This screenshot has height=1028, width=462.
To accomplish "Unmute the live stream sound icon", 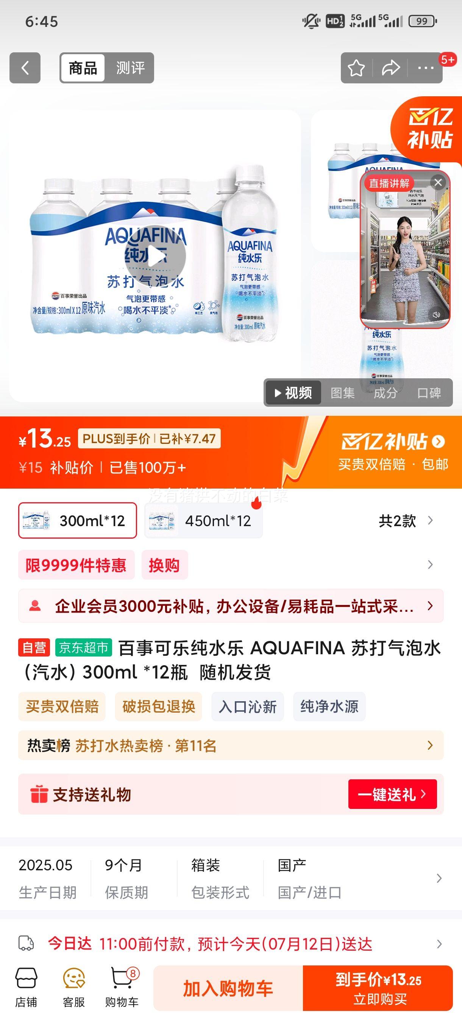I will [x=437, y=315].
